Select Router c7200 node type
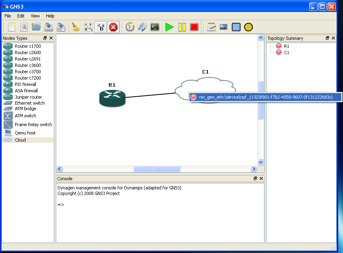The height and width of the screenshot is (253, 343). pos(28,78)
